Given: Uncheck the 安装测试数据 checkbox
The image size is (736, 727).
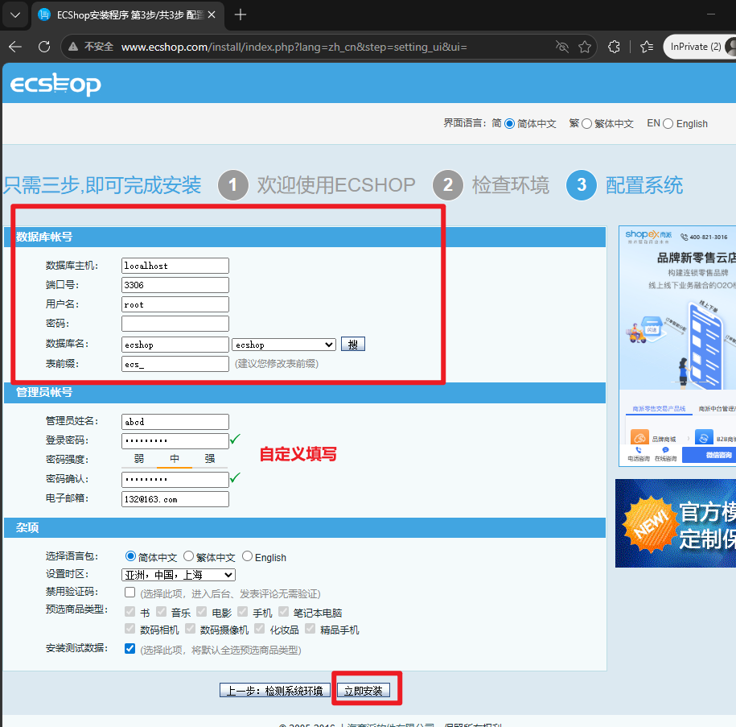Looking at the screenshot, I should coord(130,649).
